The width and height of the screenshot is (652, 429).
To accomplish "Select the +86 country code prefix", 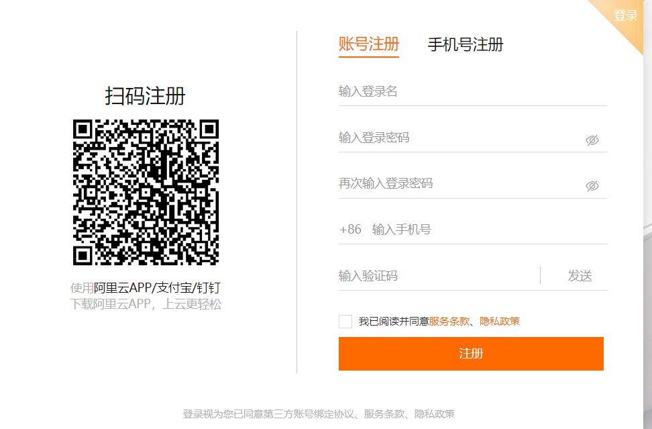I will click(x=350, y=230).
